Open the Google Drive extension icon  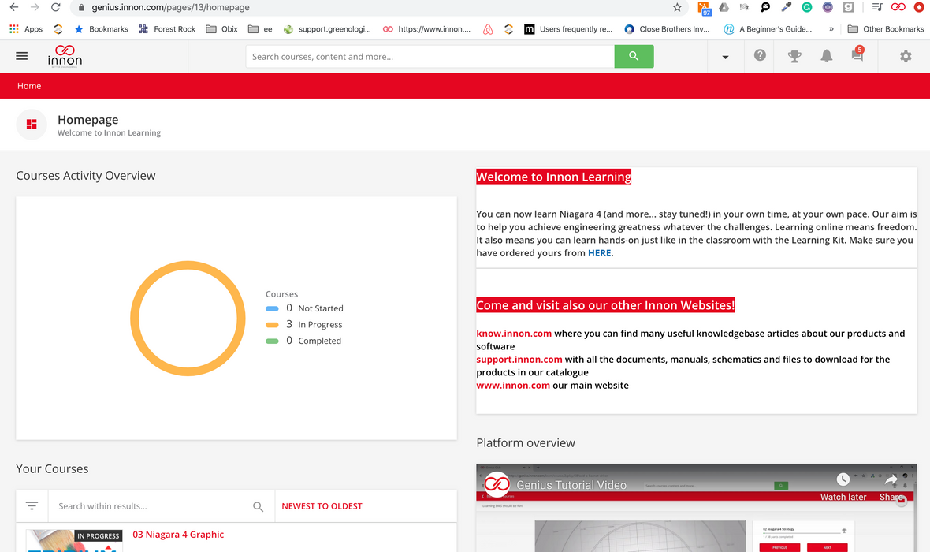(724, 7)
